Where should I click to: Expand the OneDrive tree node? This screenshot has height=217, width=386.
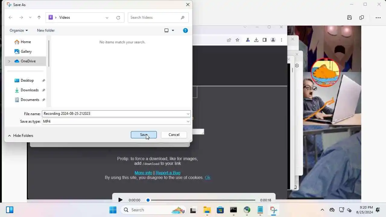(9, 61)
